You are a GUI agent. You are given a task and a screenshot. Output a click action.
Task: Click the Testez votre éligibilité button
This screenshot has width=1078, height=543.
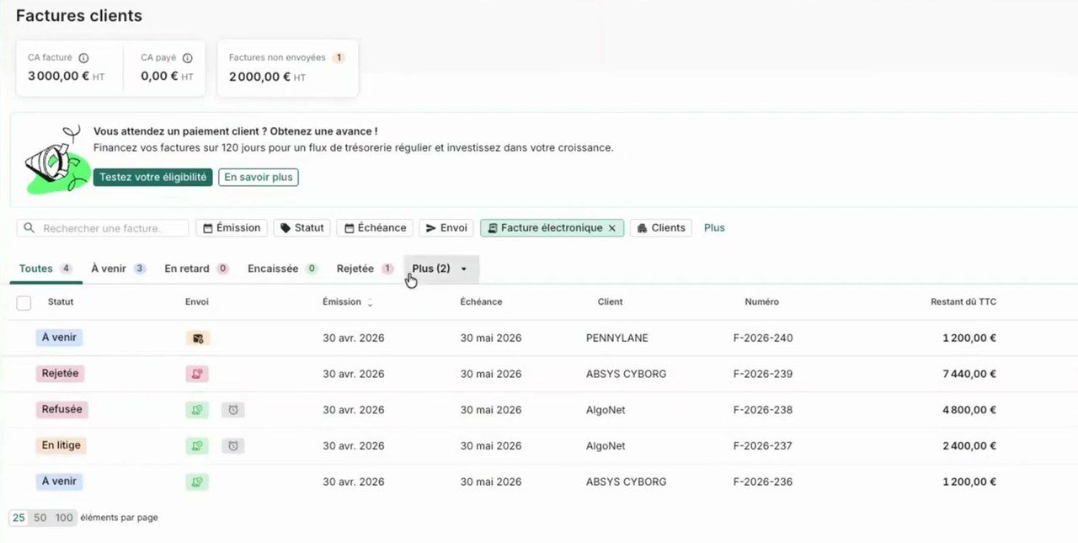tap(152, 178)
